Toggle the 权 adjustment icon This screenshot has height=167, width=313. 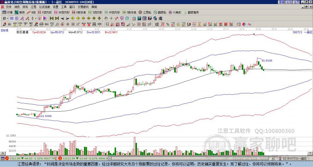tap(40, 19)
